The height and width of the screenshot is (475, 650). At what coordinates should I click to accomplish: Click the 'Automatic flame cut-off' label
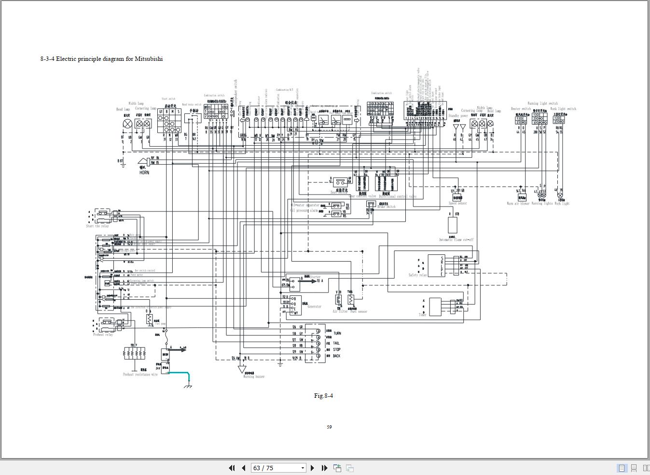point(456,240)
